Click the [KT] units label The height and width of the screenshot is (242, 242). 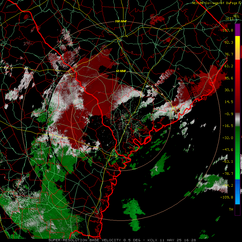pyautogui.click(x=230, y=19)
